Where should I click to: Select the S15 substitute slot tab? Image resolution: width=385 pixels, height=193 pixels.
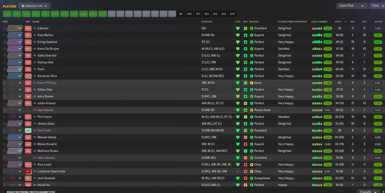(232, 14)
